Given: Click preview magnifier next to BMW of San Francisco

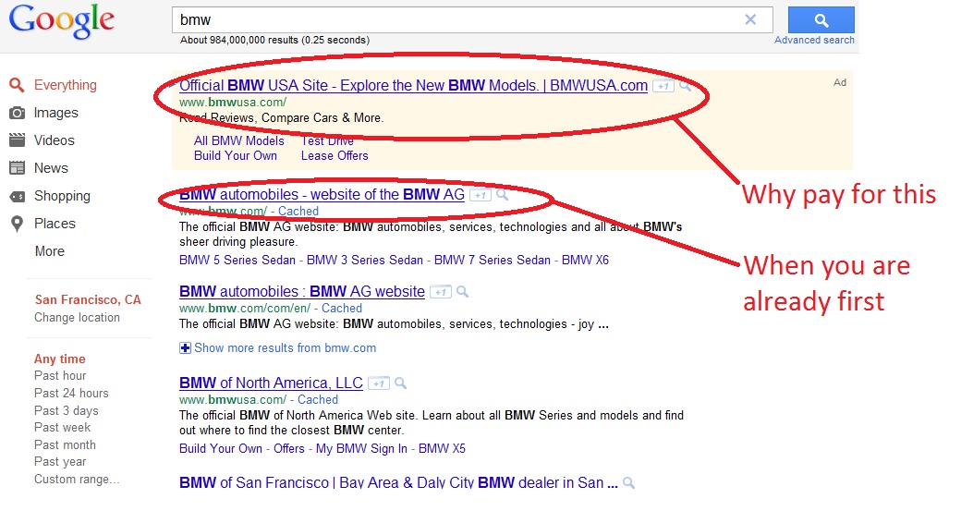Looking at the screenshot, I should pyautogui.click(x=629, y=483).
